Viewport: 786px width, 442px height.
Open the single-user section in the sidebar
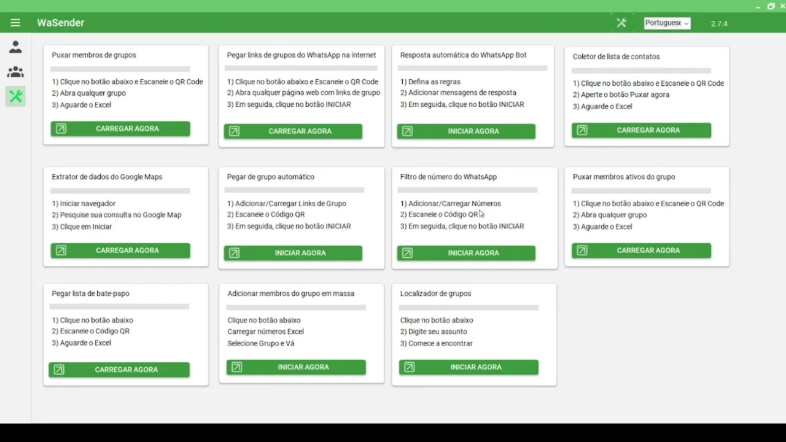pos(15,47)
